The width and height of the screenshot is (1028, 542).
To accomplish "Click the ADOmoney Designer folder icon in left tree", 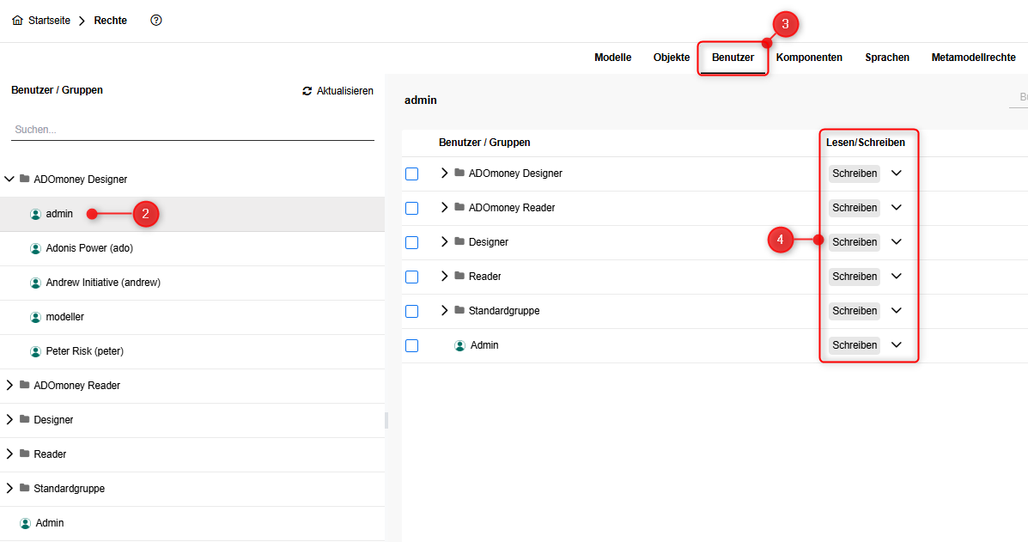I will coord(25,179).
